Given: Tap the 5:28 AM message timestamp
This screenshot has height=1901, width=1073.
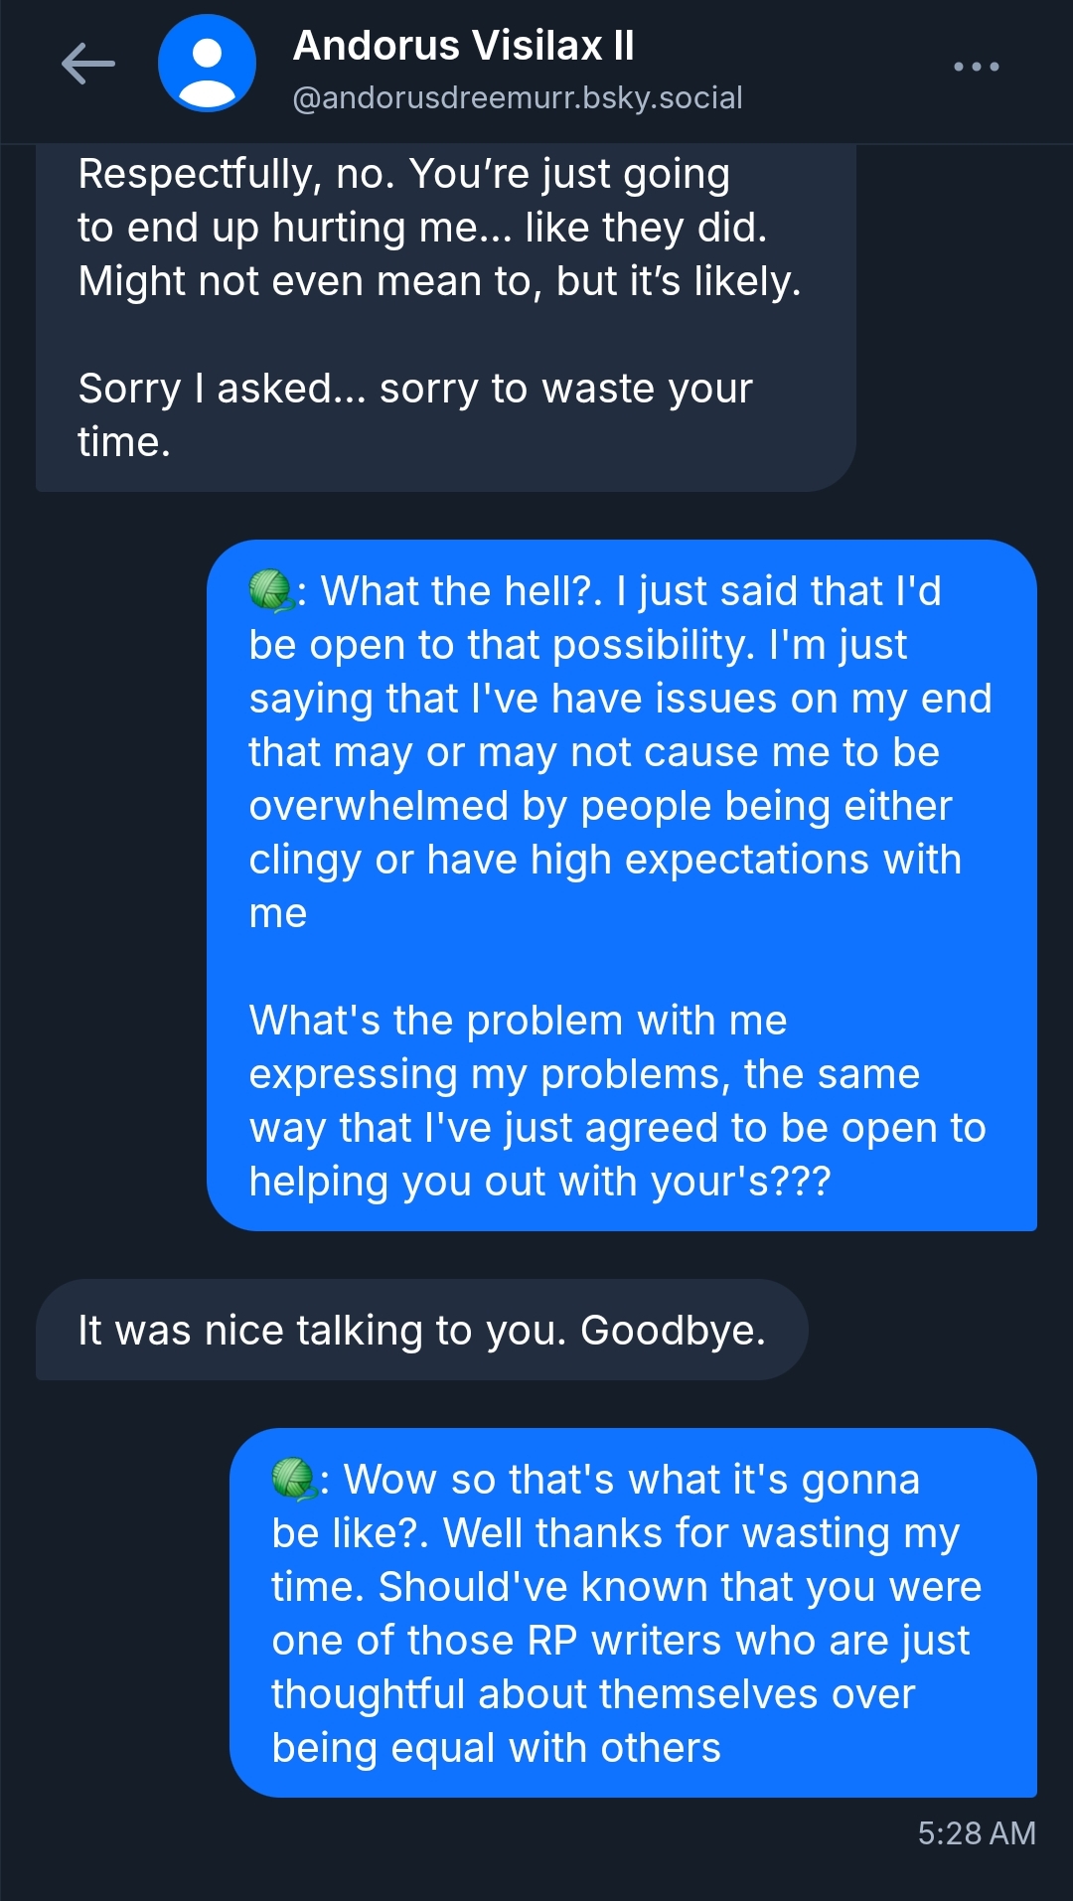Looking at the screenshot, I should click(976, 1833).
